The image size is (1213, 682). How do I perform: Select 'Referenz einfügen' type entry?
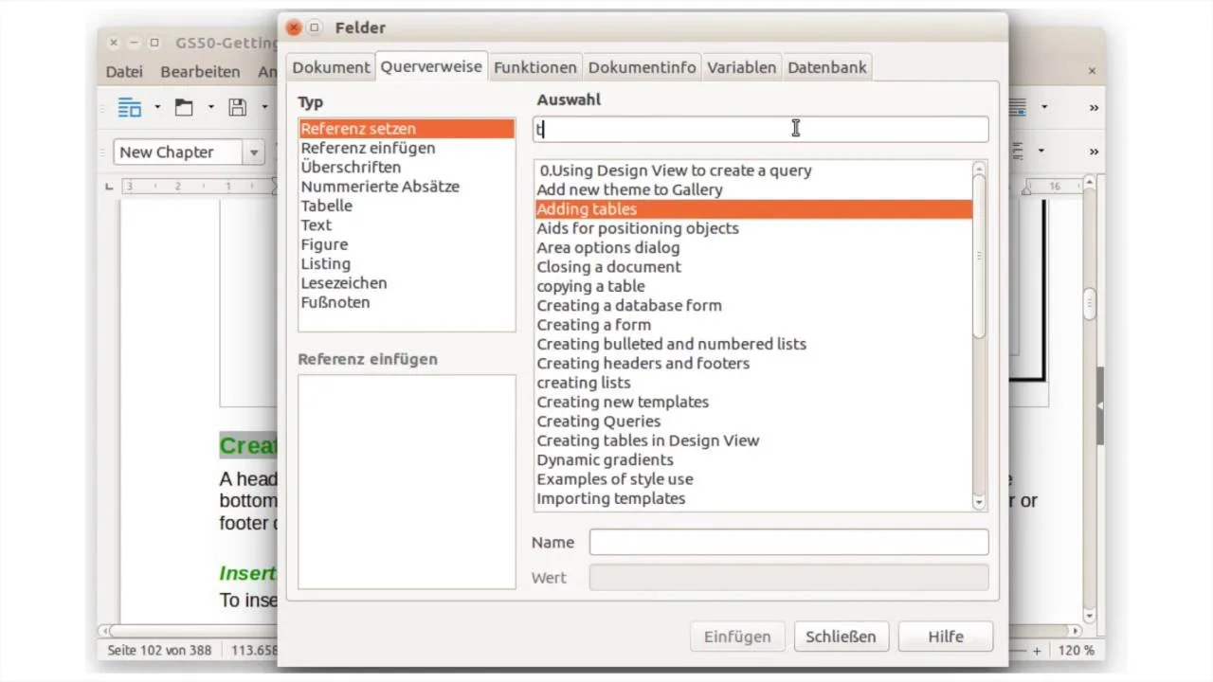407,148
